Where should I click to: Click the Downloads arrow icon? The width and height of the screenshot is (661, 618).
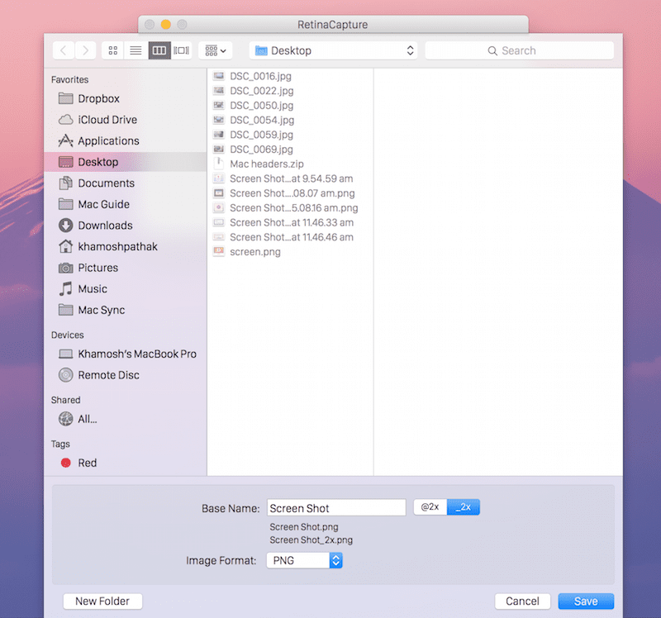tap(65, 226)
